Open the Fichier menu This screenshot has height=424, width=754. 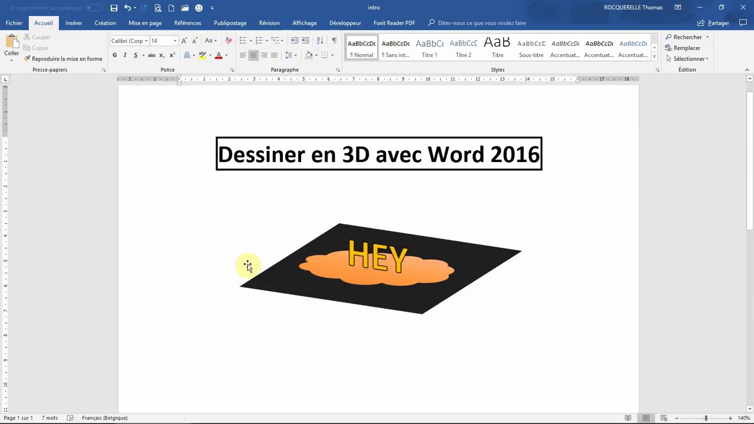tap(14, 23)
